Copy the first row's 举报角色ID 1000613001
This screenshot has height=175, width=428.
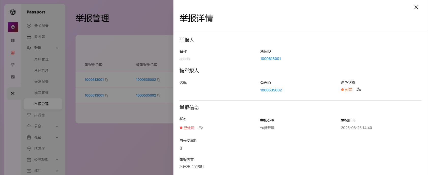107,80
